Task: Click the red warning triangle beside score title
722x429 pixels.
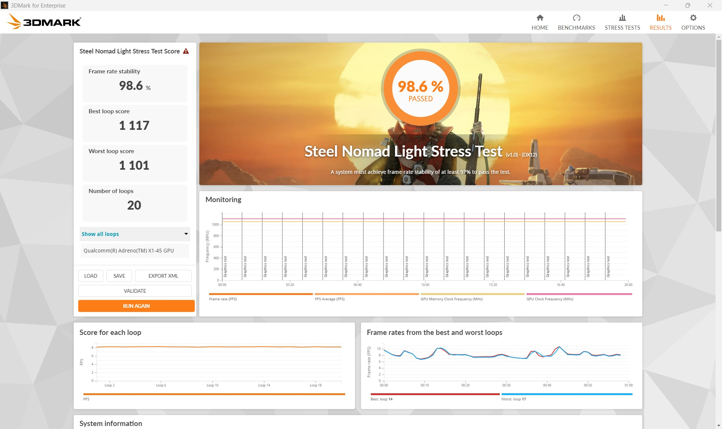Action: [x=186, y=51]
